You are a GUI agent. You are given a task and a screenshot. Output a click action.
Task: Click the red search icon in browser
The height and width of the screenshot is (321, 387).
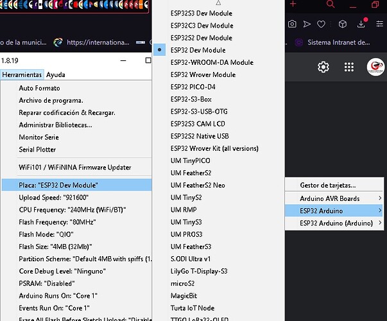[331, 4]
